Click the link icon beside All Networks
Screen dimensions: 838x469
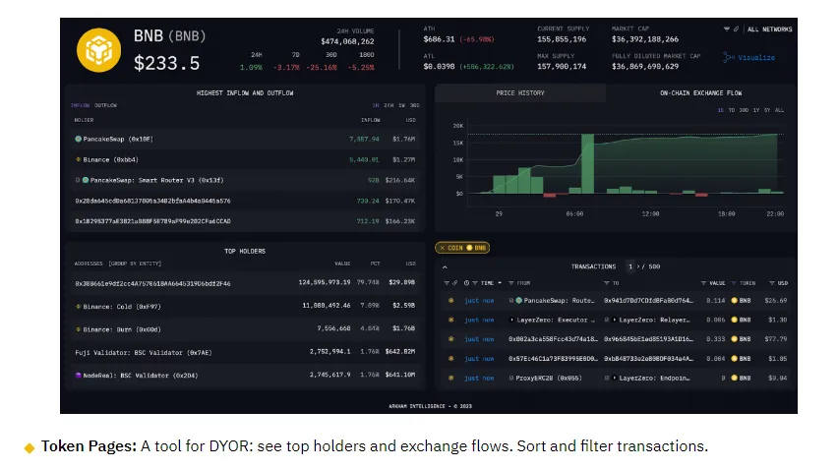click(736, 29)
